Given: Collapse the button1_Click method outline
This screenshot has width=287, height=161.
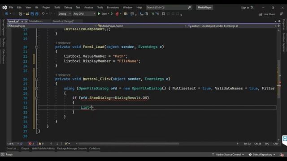Looking at the screenshot, I should (x=36, y=79).
